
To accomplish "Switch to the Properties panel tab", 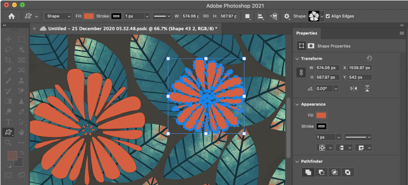I will point(306,33).
